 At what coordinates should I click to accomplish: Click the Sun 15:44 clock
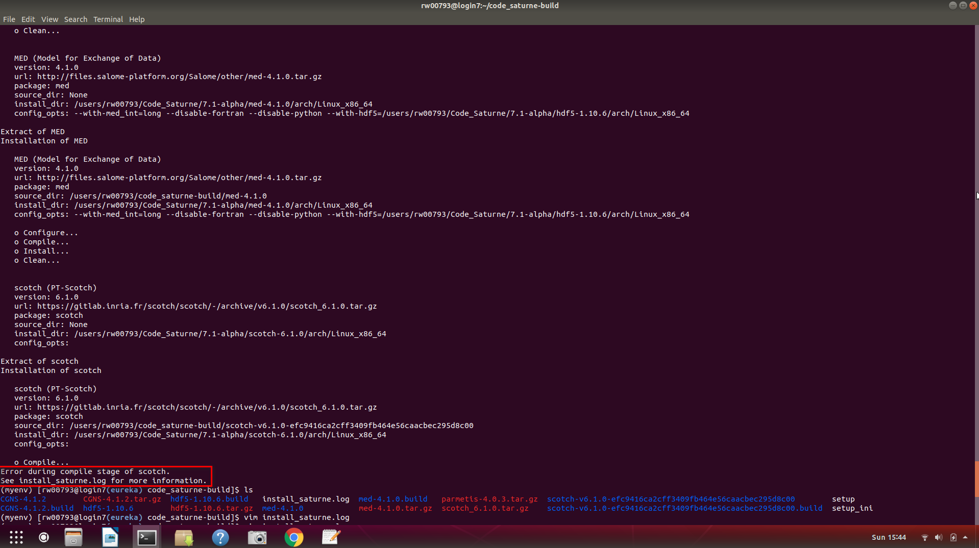[889, 537]
